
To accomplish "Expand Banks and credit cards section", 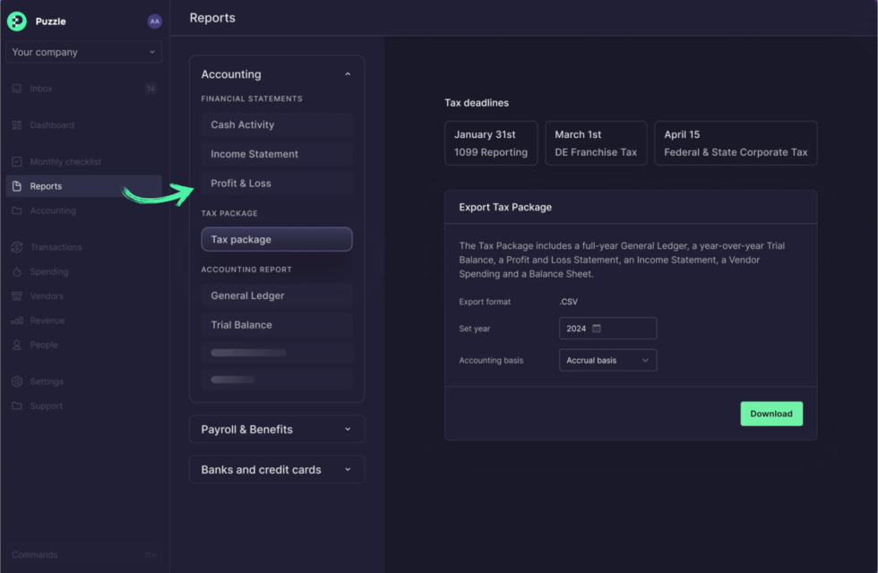I will click(x=277, y=470).
